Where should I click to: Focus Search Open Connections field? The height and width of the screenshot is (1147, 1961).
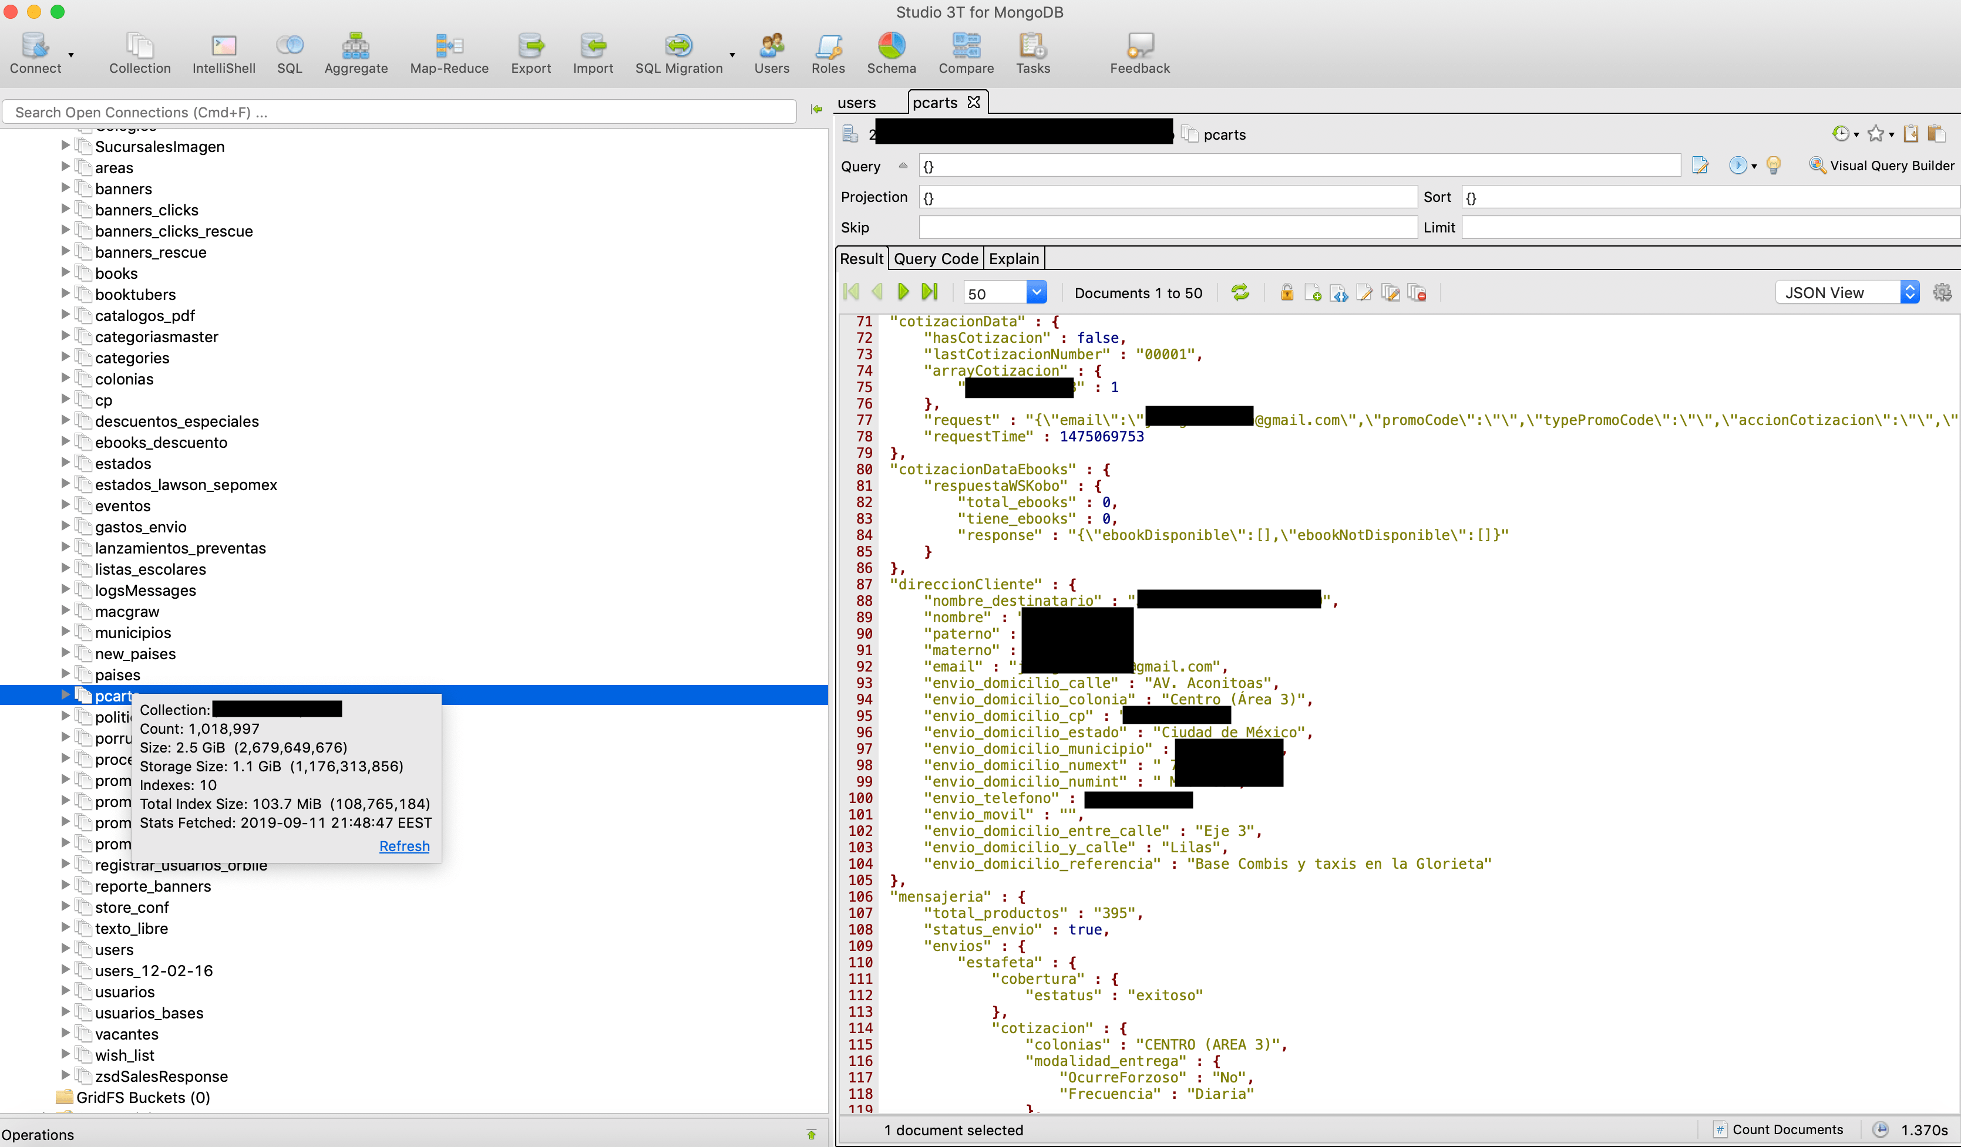pyautogui.click(x=399, y=112)
